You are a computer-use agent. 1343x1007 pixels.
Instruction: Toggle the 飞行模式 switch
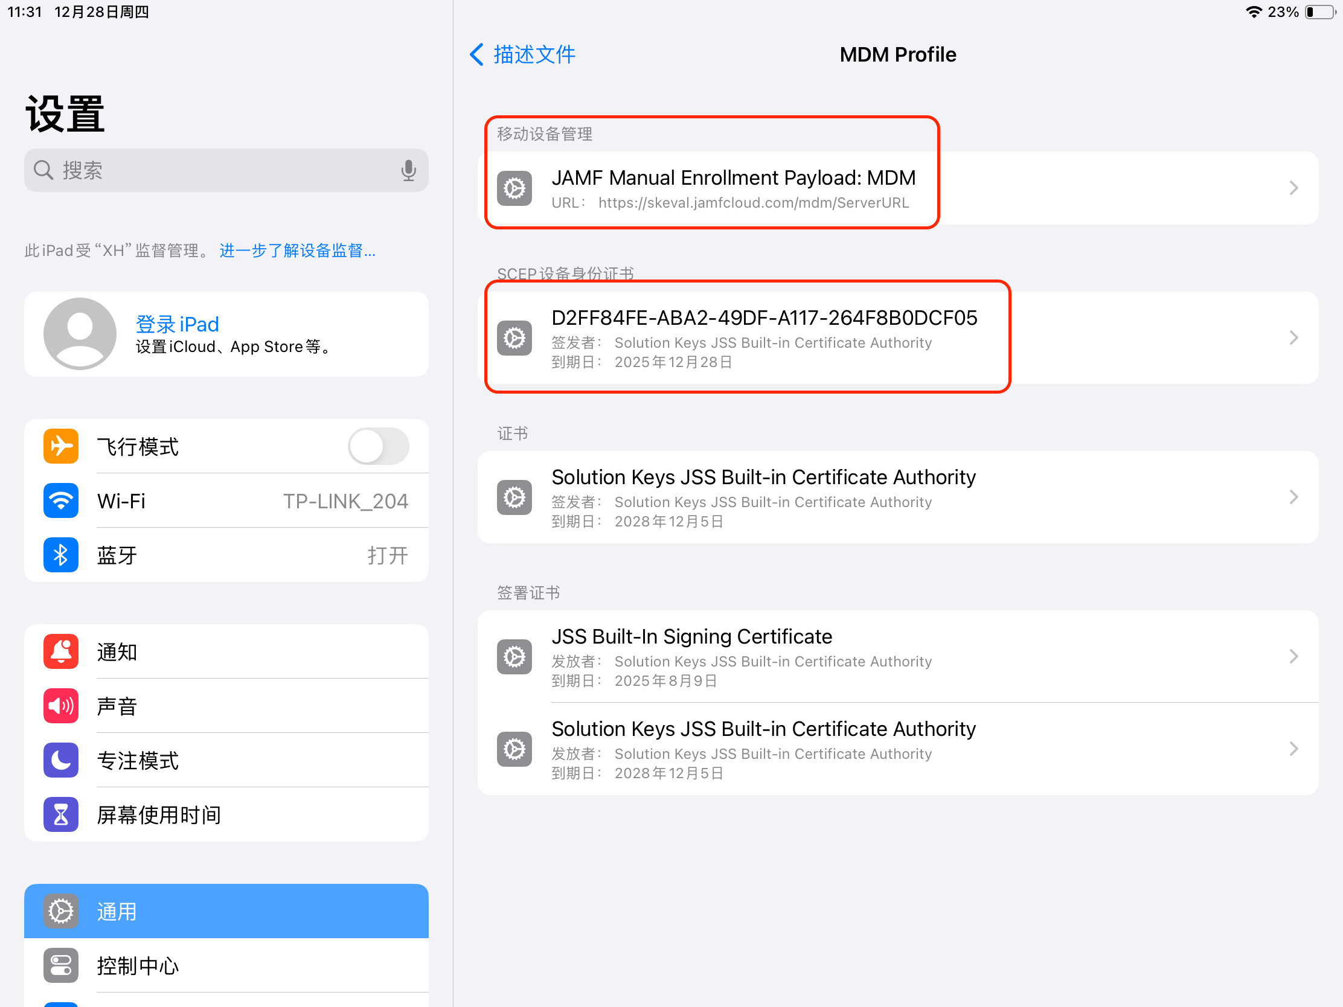(378, 446)
